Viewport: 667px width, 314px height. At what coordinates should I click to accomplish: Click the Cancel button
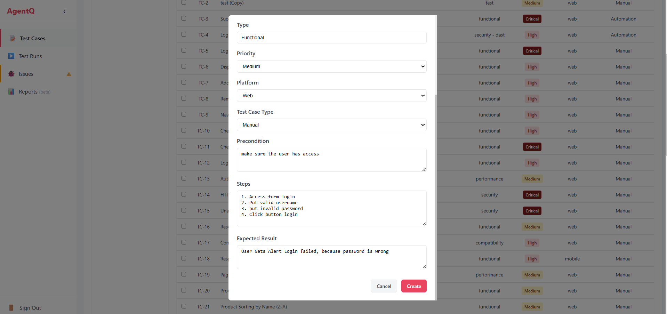[384, 286]
